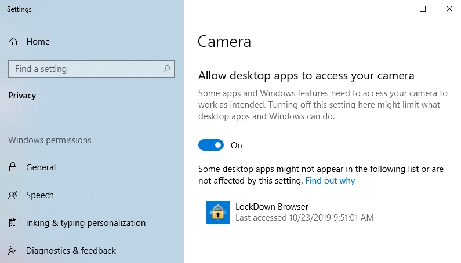Image resolution: width=461 pixels, height=263 pixels.
Task: Click the Home house icon
Action: pyautogui.click(x=13, y=42)
